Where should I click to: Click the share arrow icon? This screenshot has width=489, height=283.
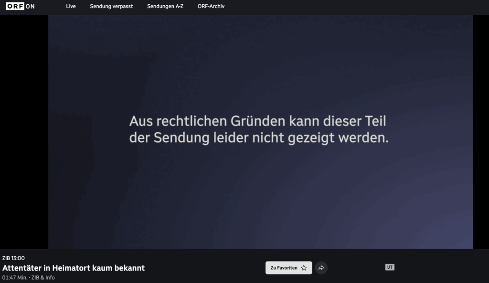click(x=321, y=268)
